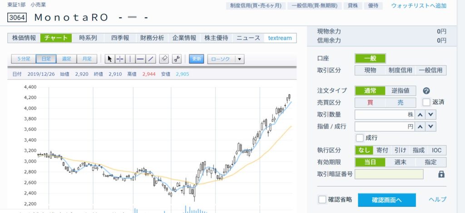Set execution condition to 指成
This screenshot has width=465, height=213.
pos(418,150)
